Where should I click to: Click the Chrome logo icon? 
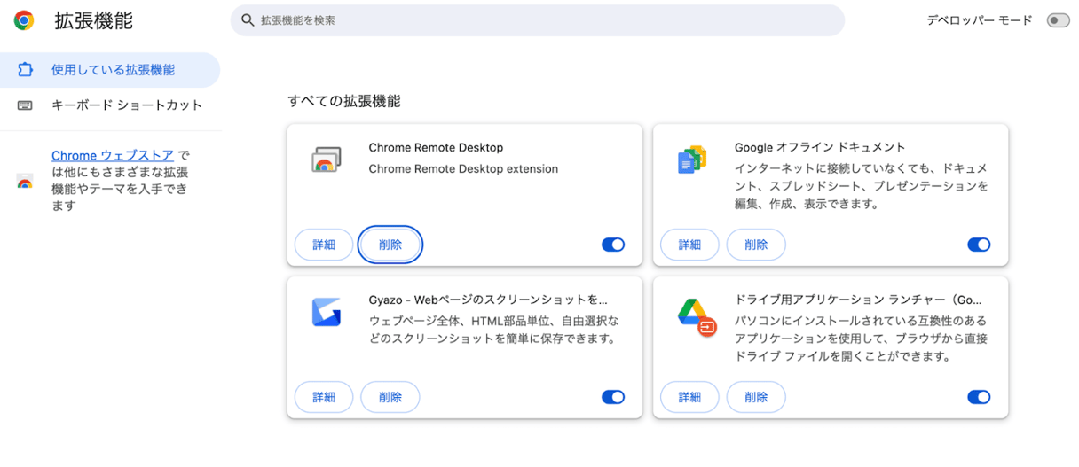[24, 20]
